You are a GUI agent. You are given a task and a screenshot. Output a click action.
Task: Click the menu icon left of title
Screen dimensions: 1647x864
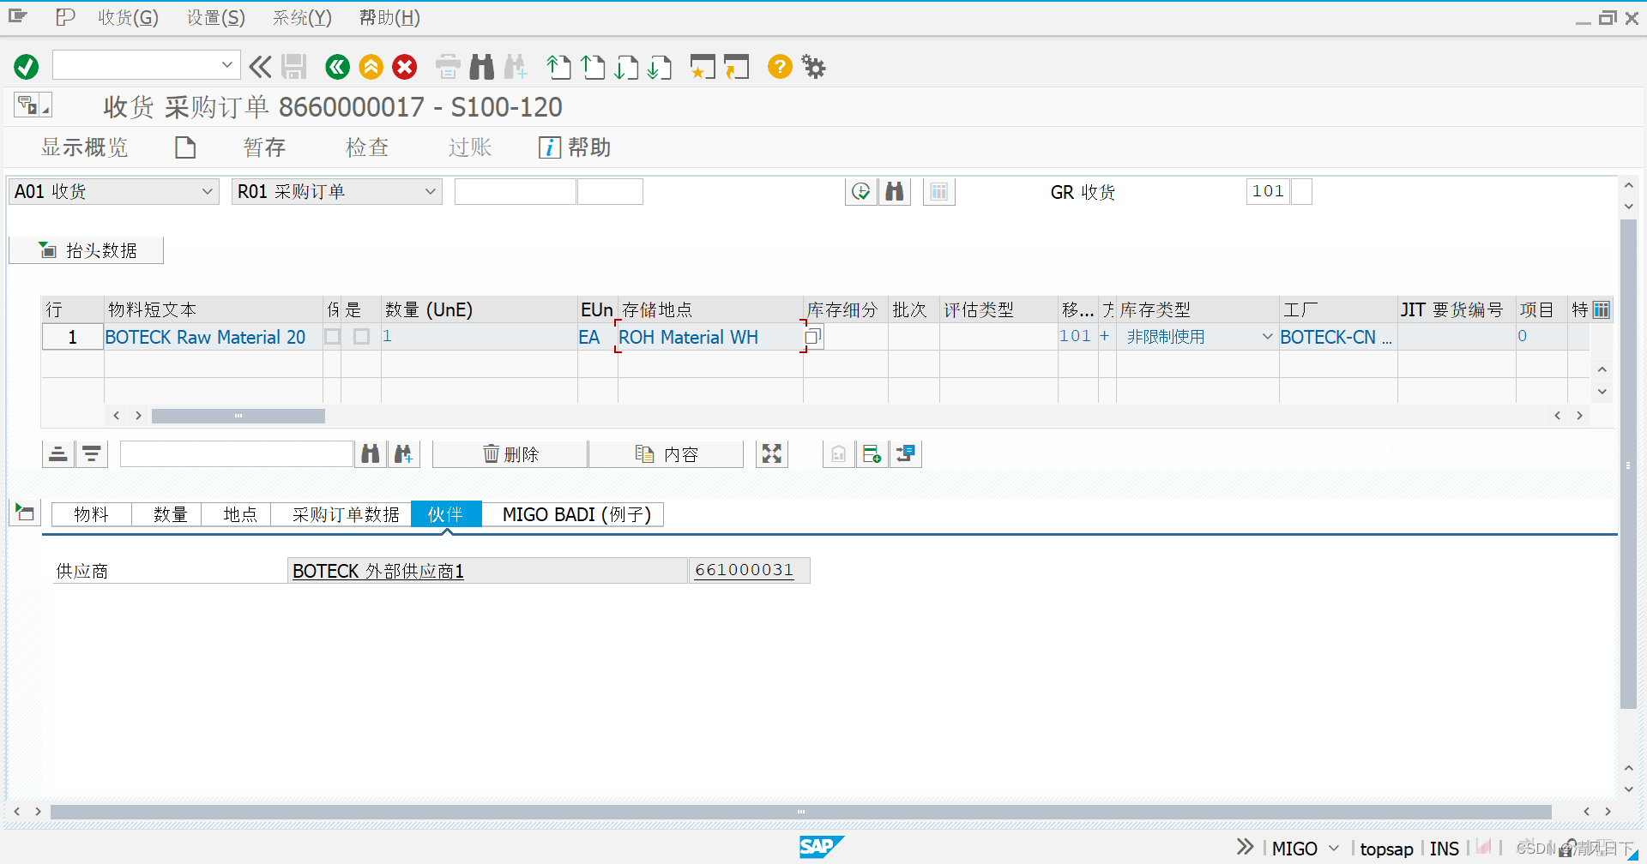pos(33,105)
